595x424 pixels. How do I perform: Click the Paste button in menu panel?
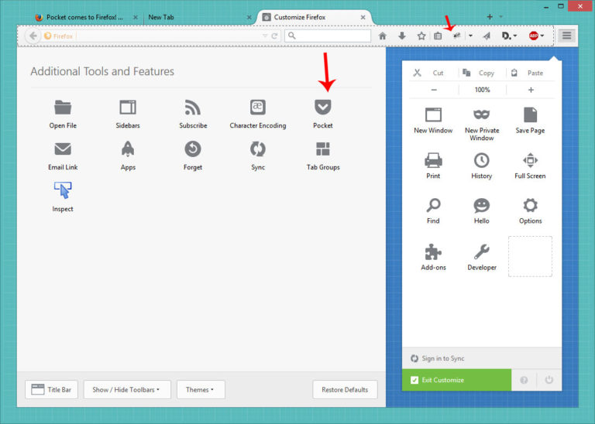(x=530, y=73)
